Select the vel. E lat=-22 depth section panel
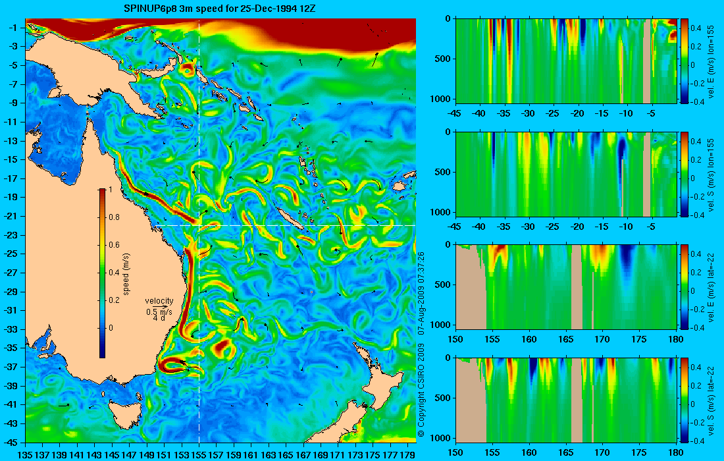Image resolution: width=724 pixels, height=461 pixels. (x=567, y=287)
